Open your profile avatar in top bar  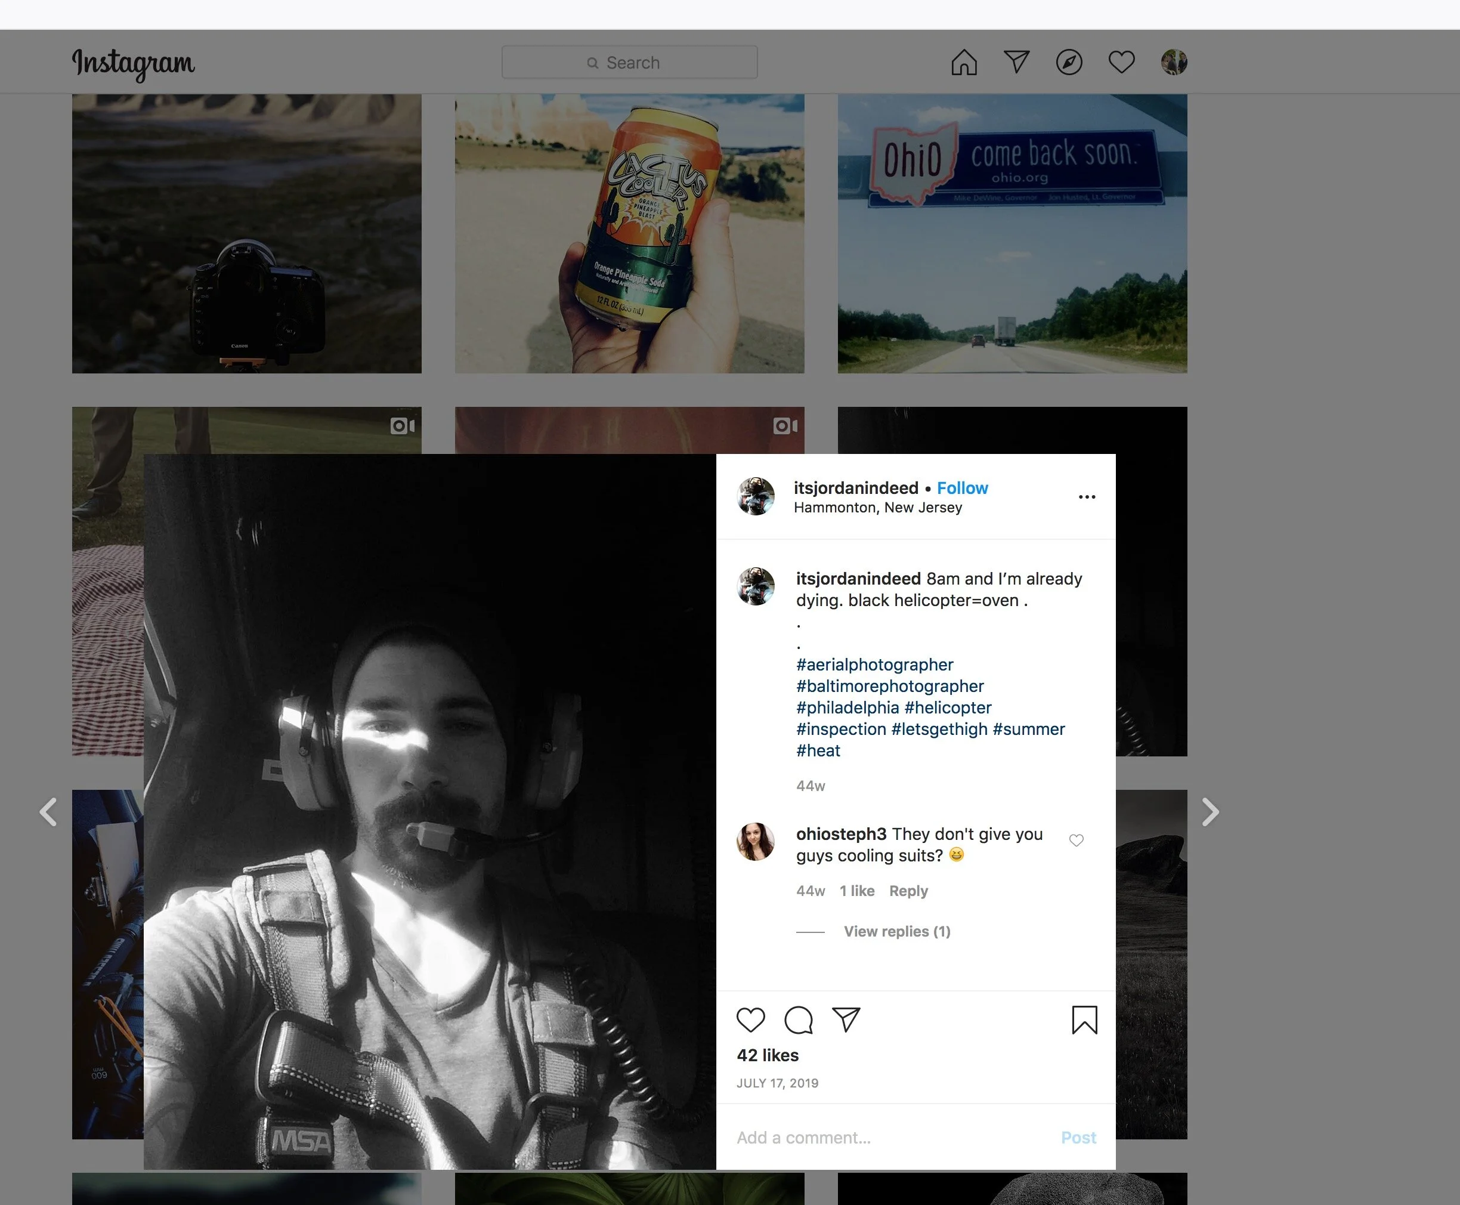[1174, 63]
